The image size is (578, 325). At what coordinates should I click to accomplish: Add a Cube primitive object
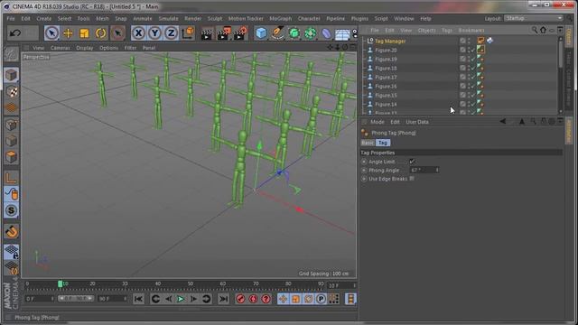point(261,33)
